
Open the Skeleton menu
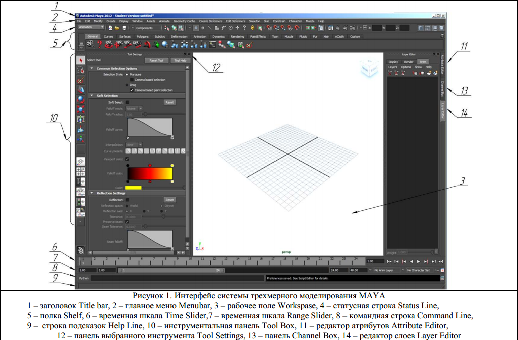point(254,21)
